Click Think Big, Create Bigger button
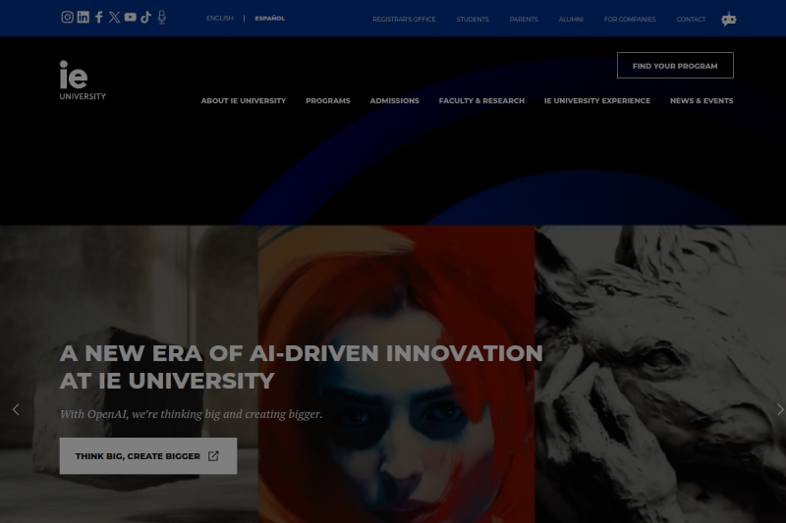 pyautogui.click(x=148, y=456)
